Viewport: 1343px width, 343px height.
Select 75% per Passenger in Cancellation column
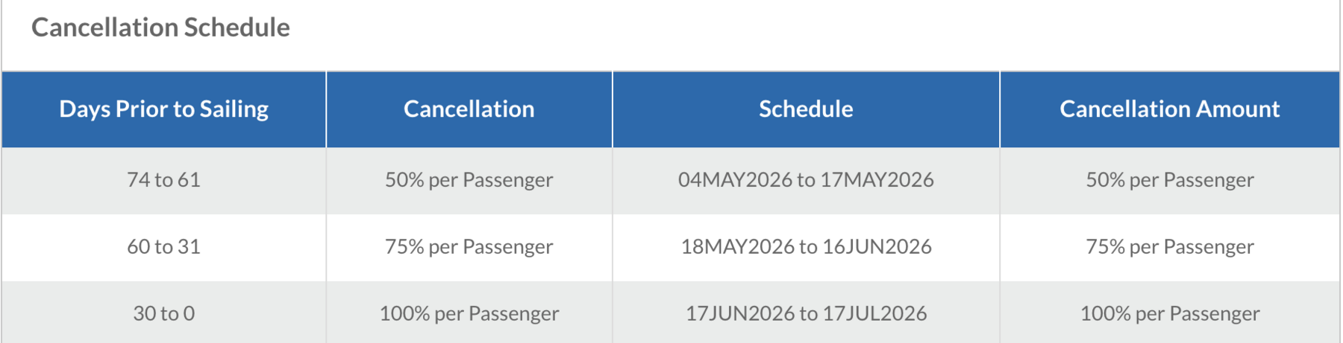469,247
